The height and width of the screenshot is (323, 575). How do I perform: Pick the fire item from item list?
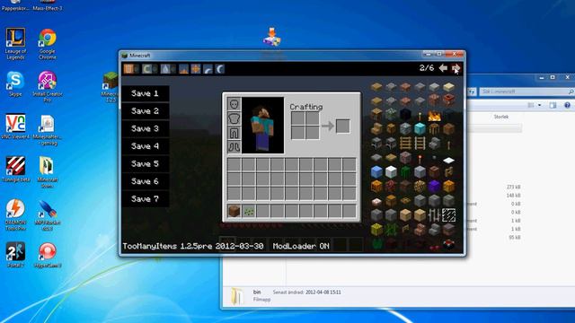(x=434, y=116)
